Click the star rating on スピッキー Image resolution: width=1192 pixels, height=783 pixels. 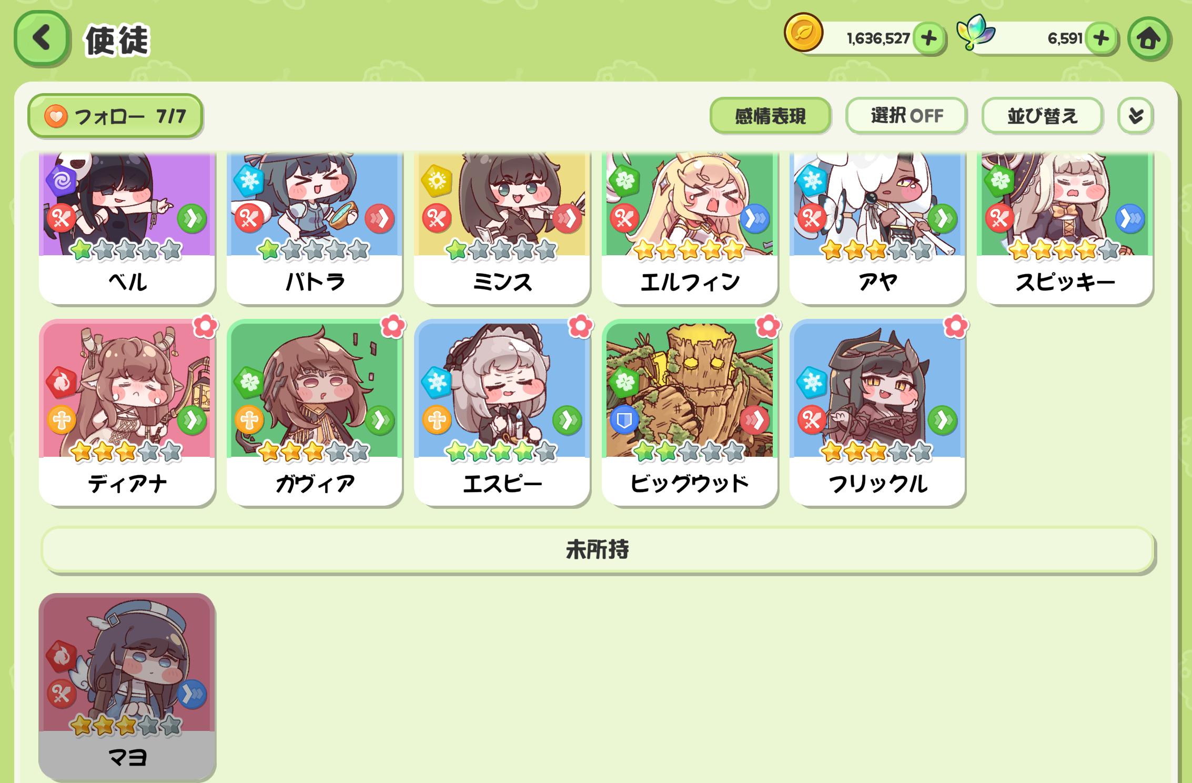point(1064,250)
